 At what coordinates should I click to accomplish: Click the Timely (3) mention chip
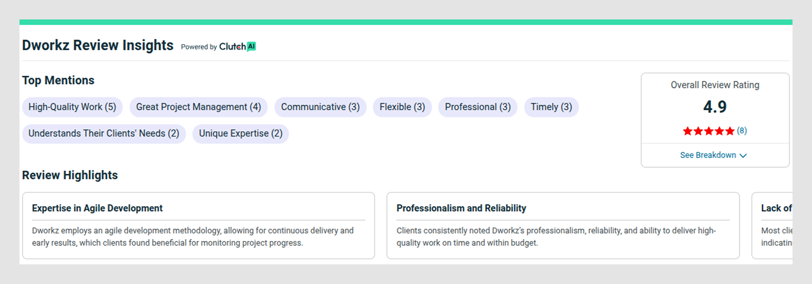pyautogui.click(x=551, y=107)
